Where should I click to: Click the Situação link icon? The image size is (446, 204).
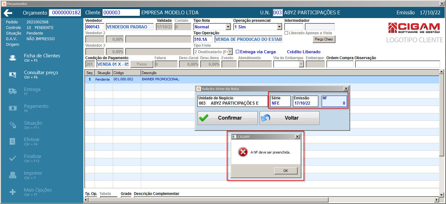coord(12,125)
